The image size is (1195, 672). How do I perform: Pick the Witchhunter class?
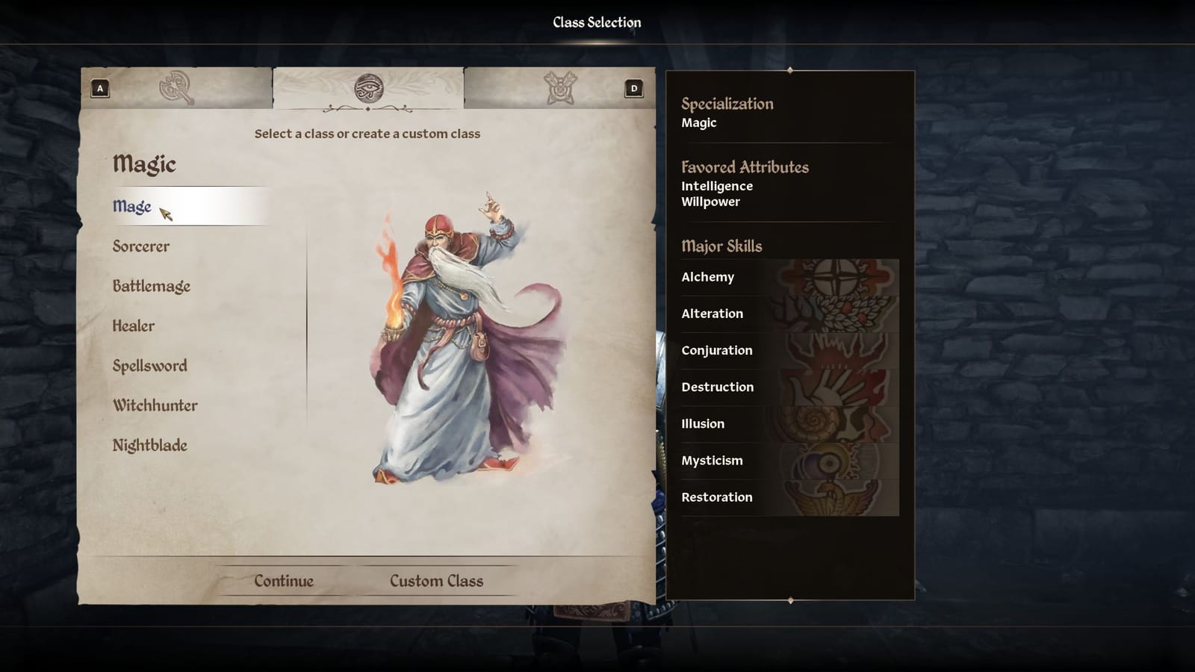(x=155, y=405)
